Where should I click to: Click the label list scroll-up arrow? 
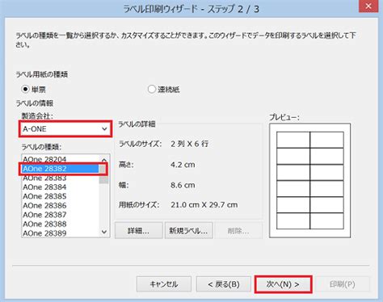point(104,160)
